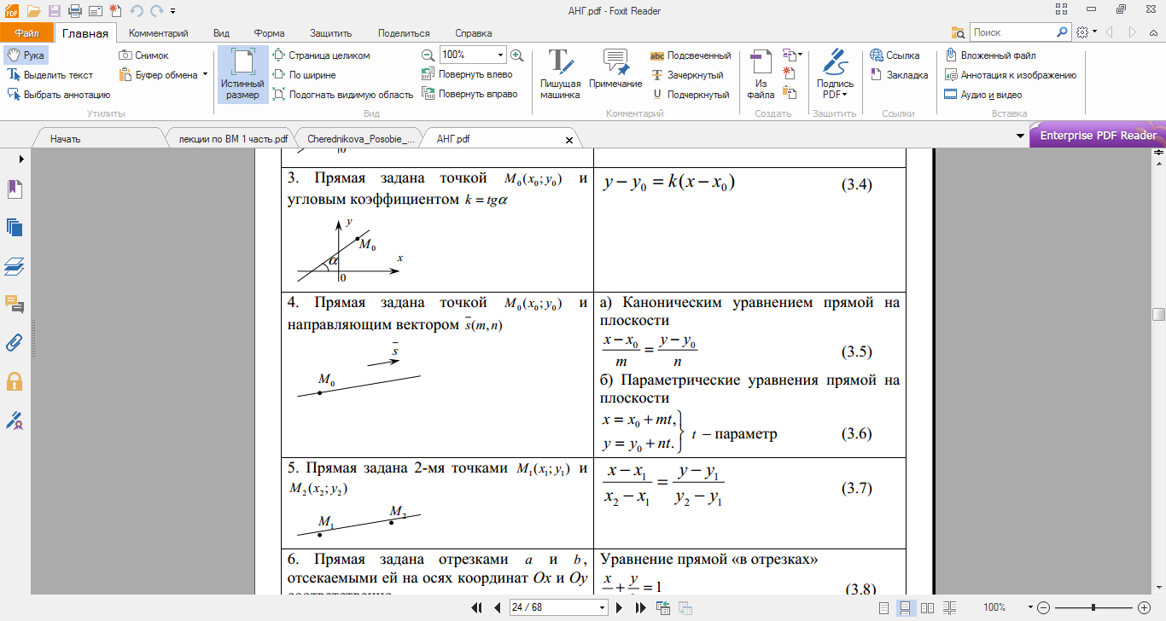Select the Рука hand tool
The height and width of the screenshot is (621, 1166).
point(26,55)
